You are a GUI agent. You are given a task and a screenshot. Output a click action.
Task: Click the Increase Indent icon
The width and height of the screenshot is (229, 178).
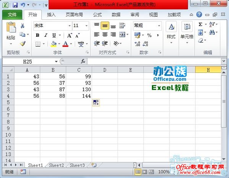coord(105,44)
